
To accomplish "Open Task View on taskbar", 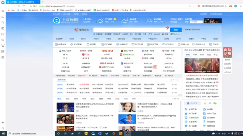I will coord(65,133).
